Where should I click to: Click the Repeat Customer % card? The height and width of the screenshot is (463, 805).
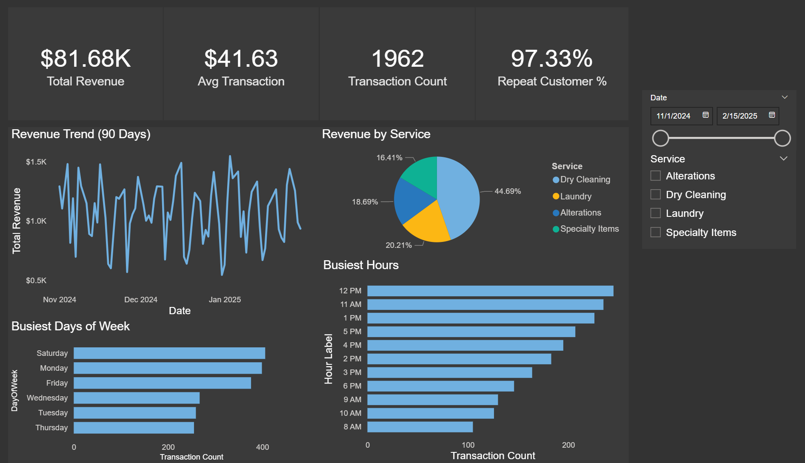click(551, 64)
